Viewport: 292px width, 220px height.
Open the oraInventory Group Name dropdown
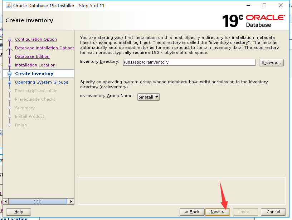pyautogui.click(x=149, y=97)
